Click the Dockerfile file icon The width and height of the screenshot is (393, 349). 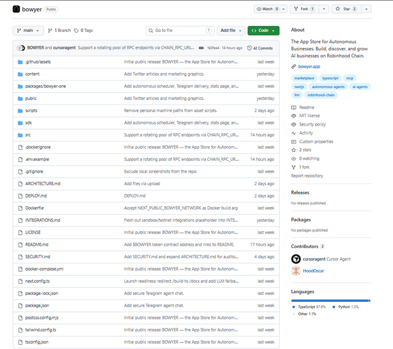pos(20,208)
